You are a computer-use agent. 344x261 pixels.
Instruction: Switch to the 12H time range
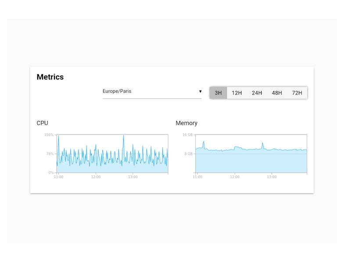pos(237,93)
